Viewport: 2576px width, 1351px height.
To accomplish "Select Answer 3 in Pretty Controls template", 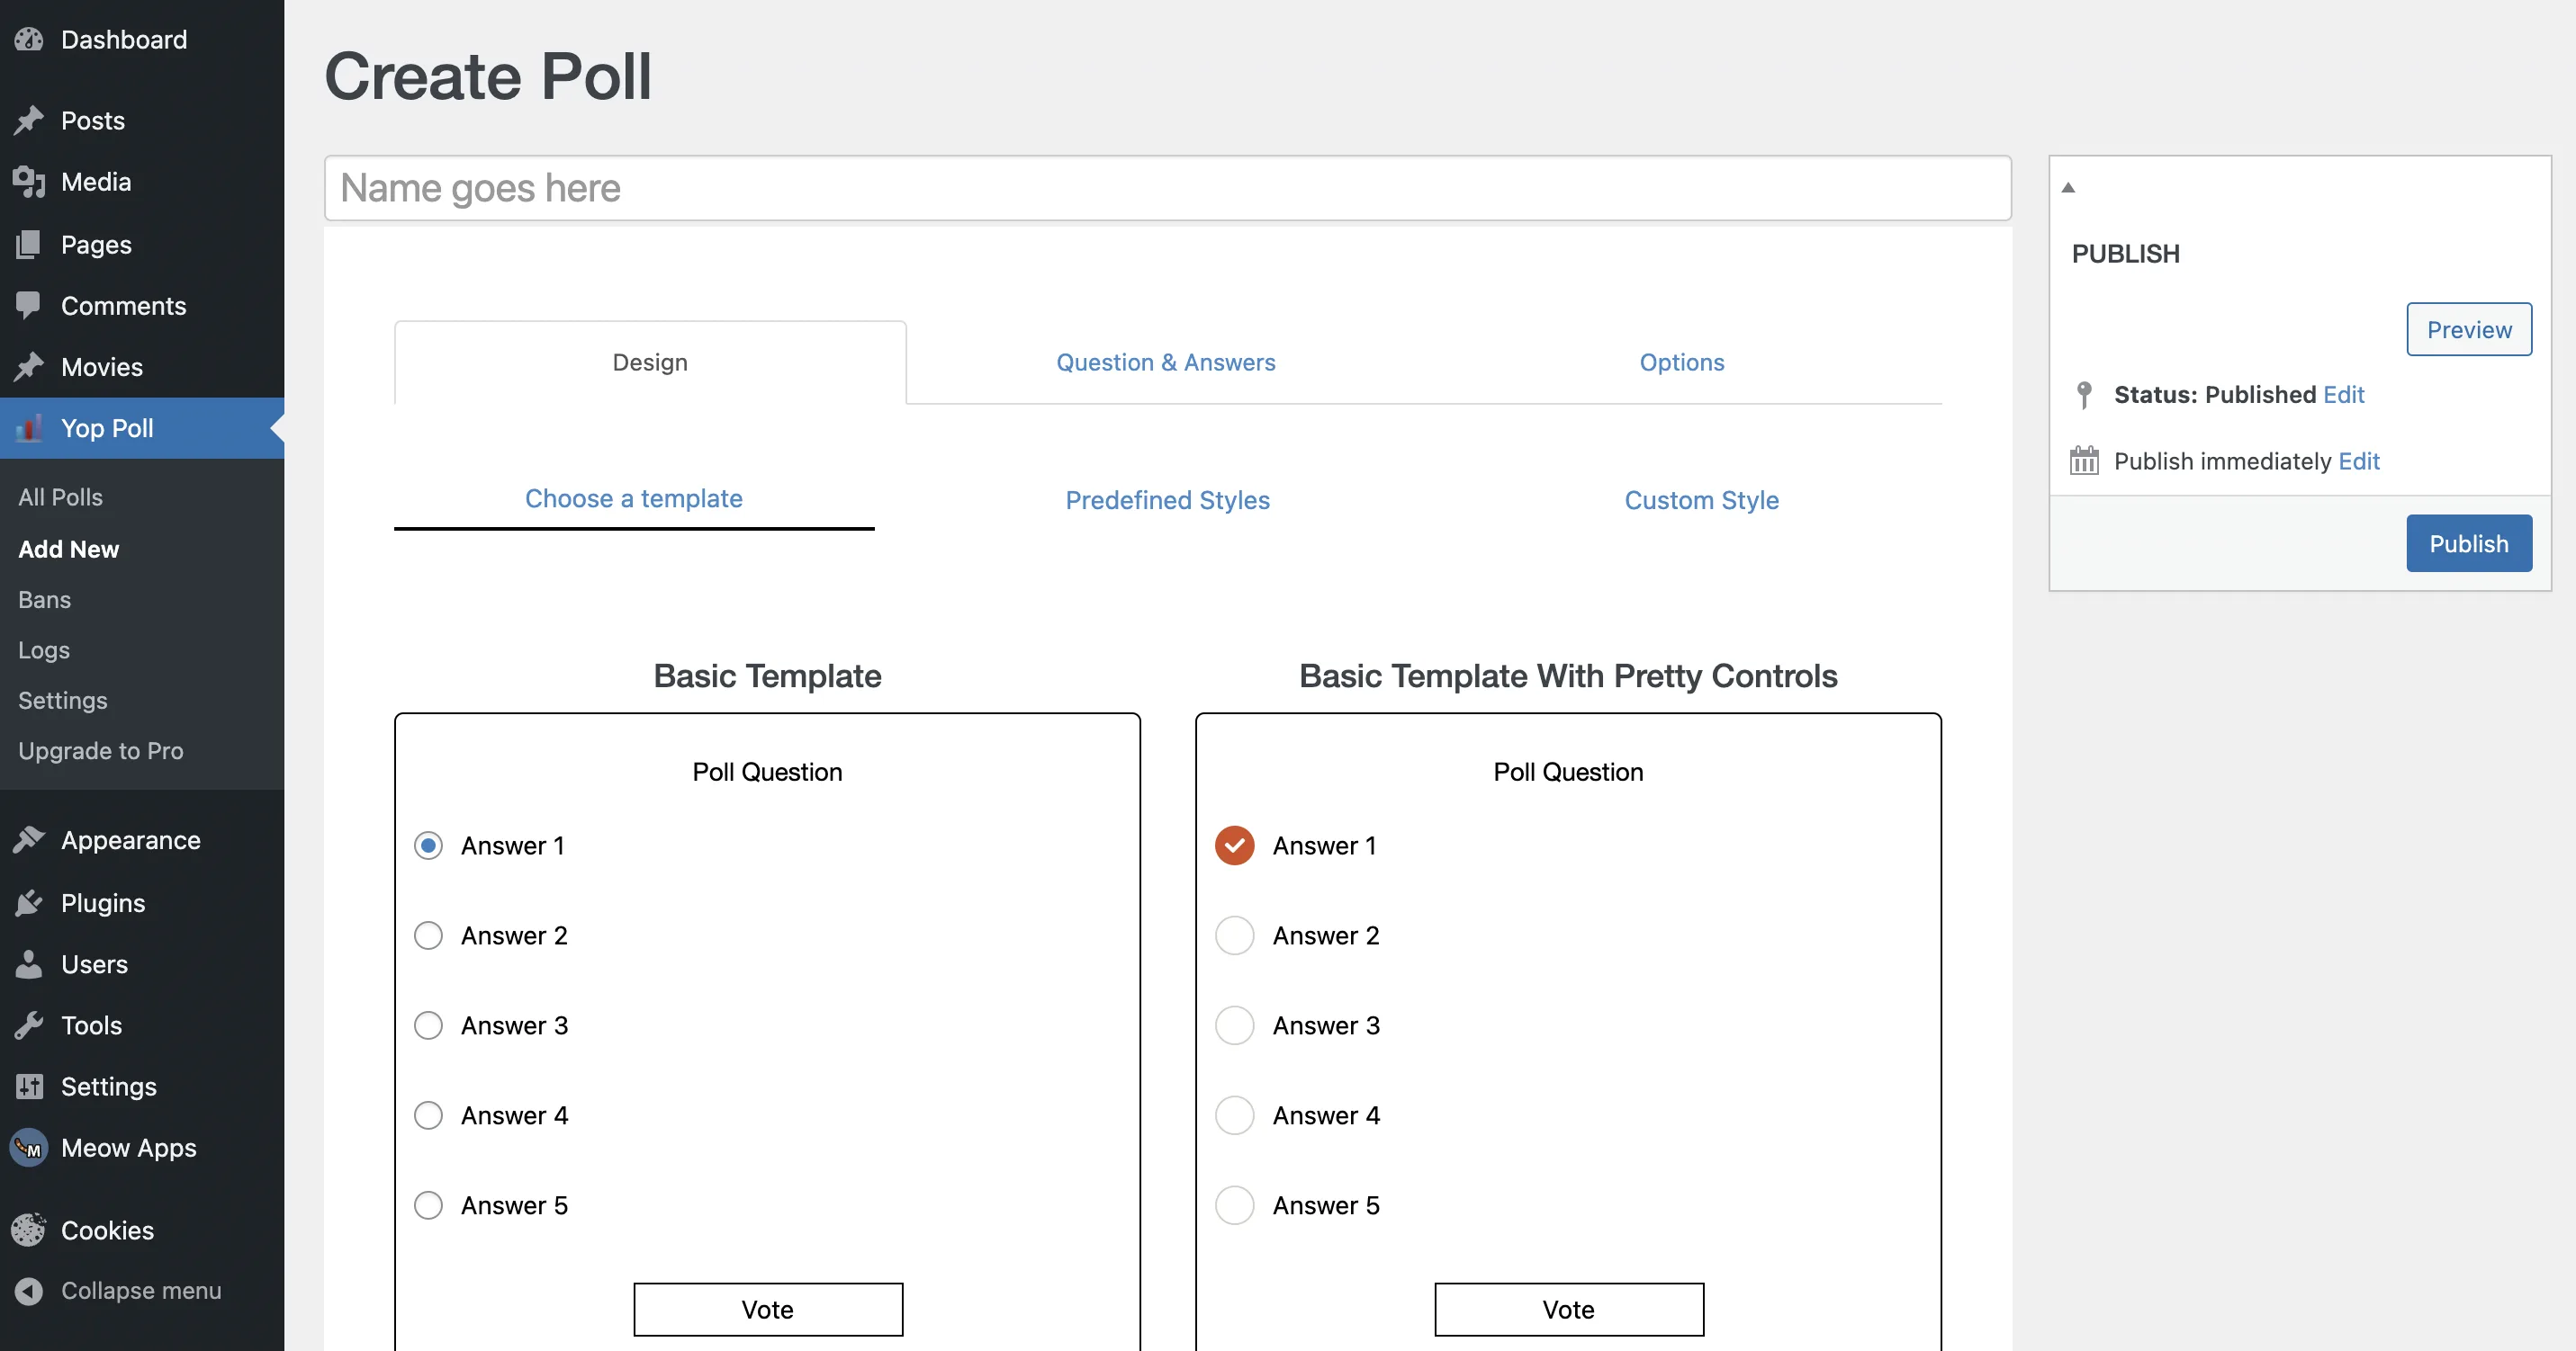I will tap(1234, 1025).
